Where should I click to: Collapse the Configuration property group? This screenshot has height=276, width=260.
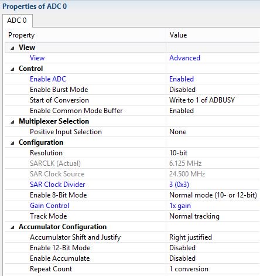(x=12, y=143)
